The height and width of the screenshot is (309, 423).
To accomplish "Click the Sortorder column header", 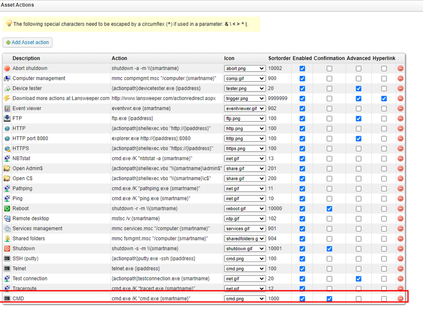I will pos(279,58).
